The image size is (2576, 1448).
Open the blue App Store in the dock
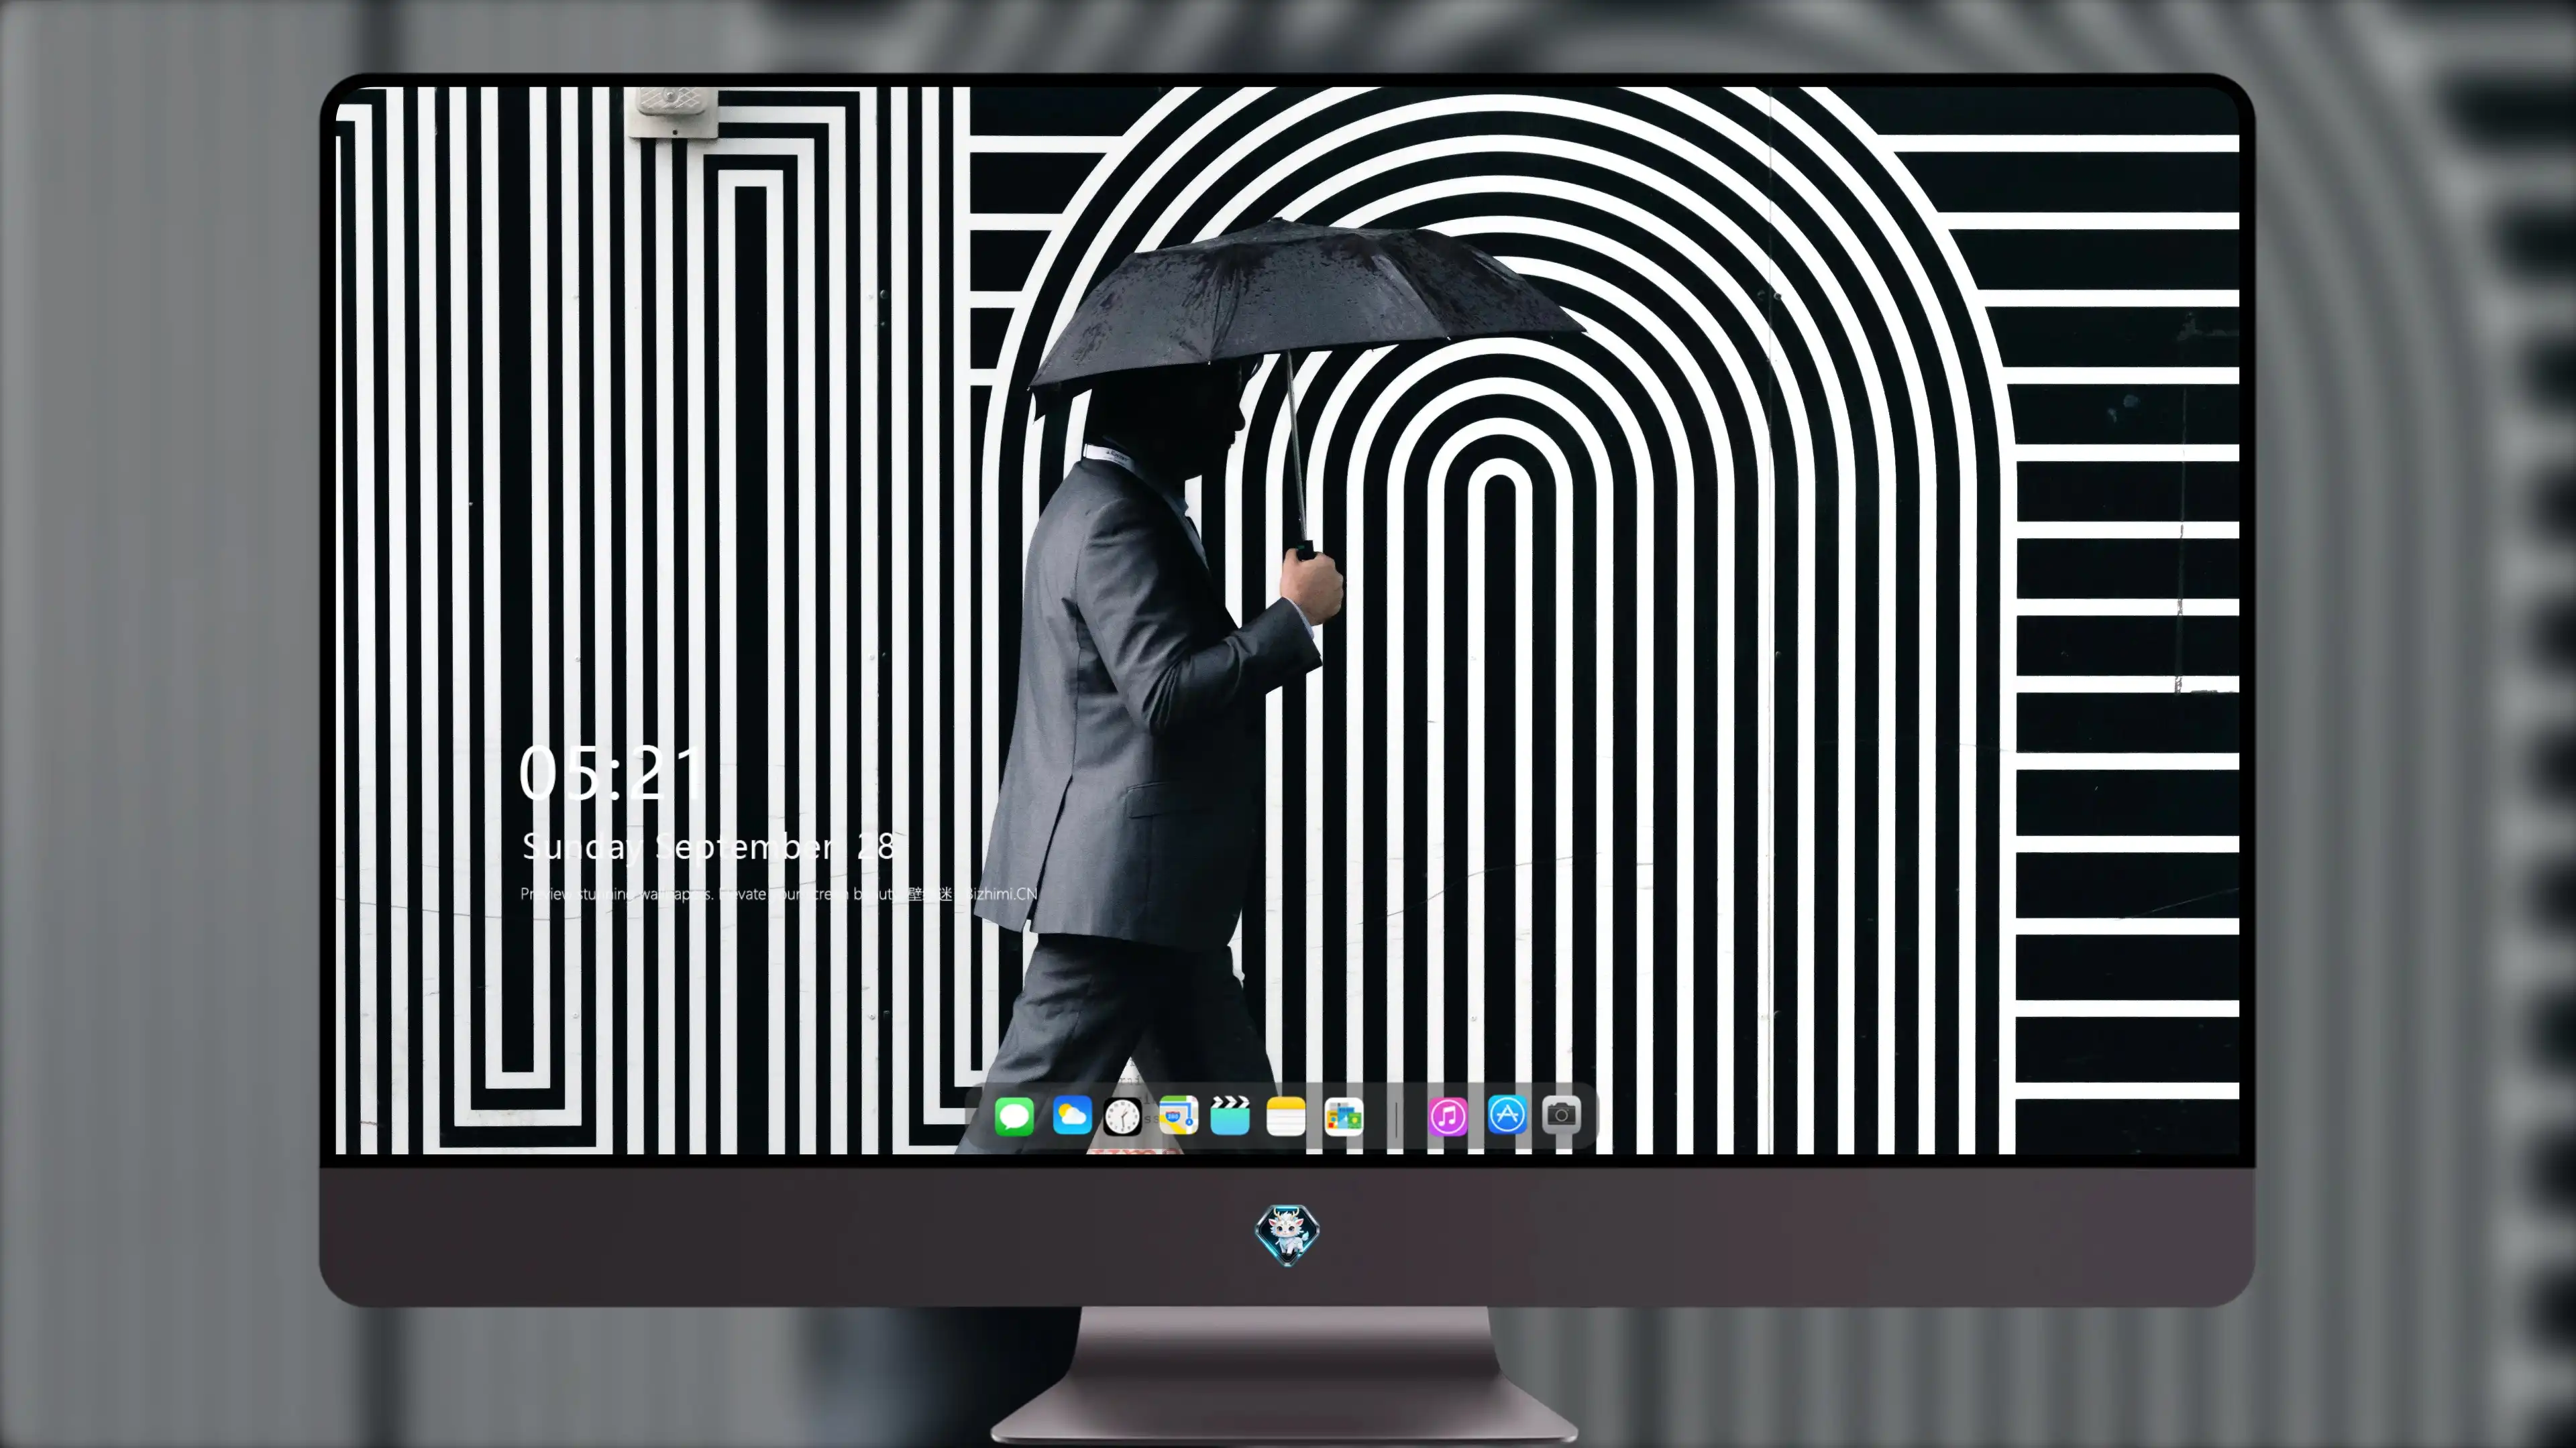tap(1507, 1114)
